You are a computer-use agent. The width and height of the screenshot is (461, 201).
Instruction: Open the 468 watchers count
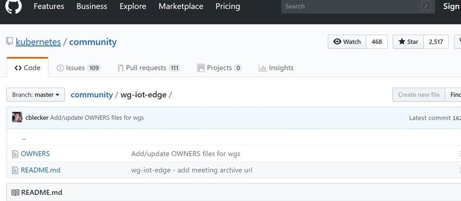(x=376, y=42)
